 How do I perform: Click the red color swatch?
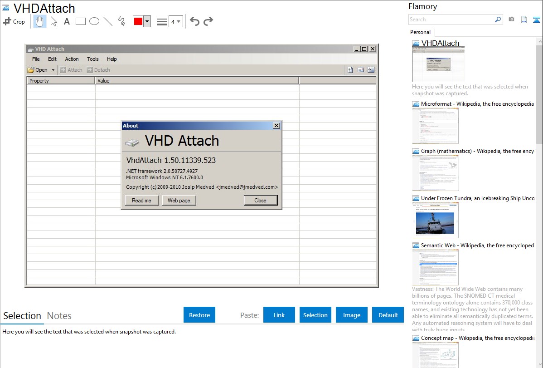(x=138, y=21)
